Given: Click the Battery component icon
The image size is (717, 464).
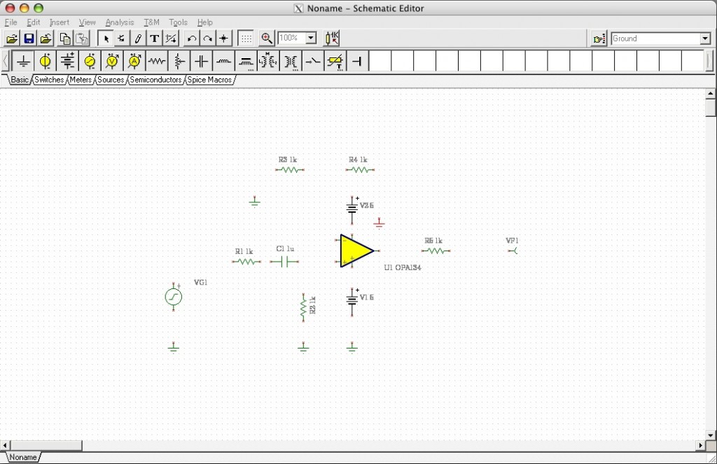Looking at the screenshot, I should point(67,62).
